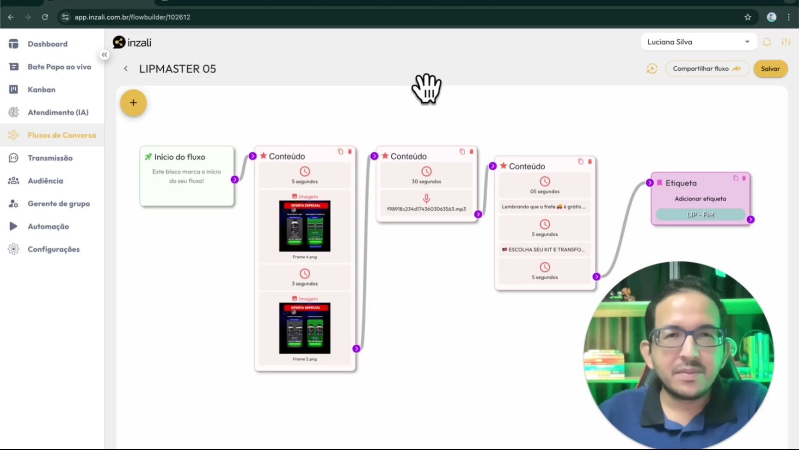Duplicate the Etiqueta block

(x=735, y=178)
